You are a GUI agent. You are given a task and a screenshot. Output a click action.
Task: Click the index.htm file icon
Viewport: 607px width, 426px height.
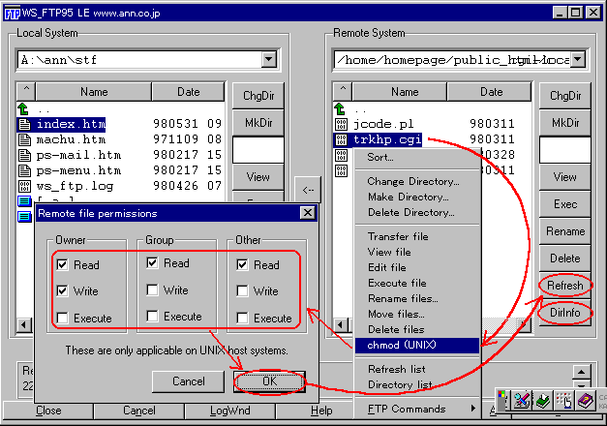pyautogui.click(x=25, y=125)
